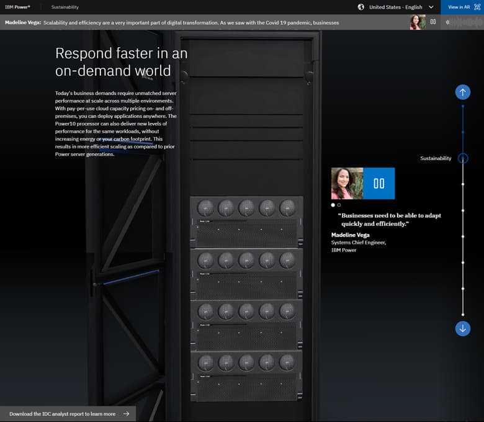Viewport: 484px width, 422px height.
Task: Click the arrow icon beside Download IDC report
Action: 126,414
